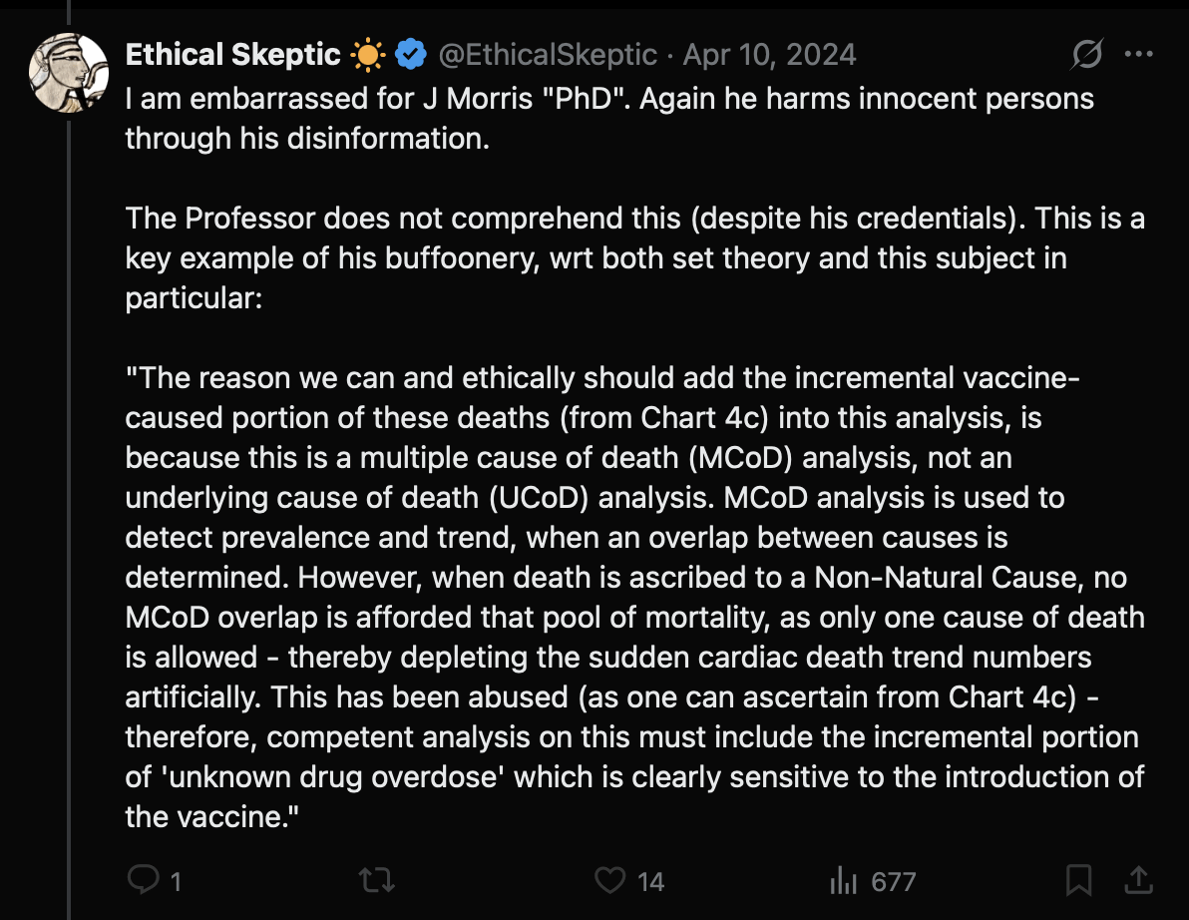
Task: Open the Ethical Skeptic profile avatar
Action: 69,73
